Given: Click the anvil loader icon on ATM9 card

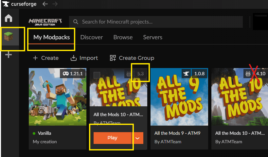Looking at the screenshot, I should pos(186,74).
